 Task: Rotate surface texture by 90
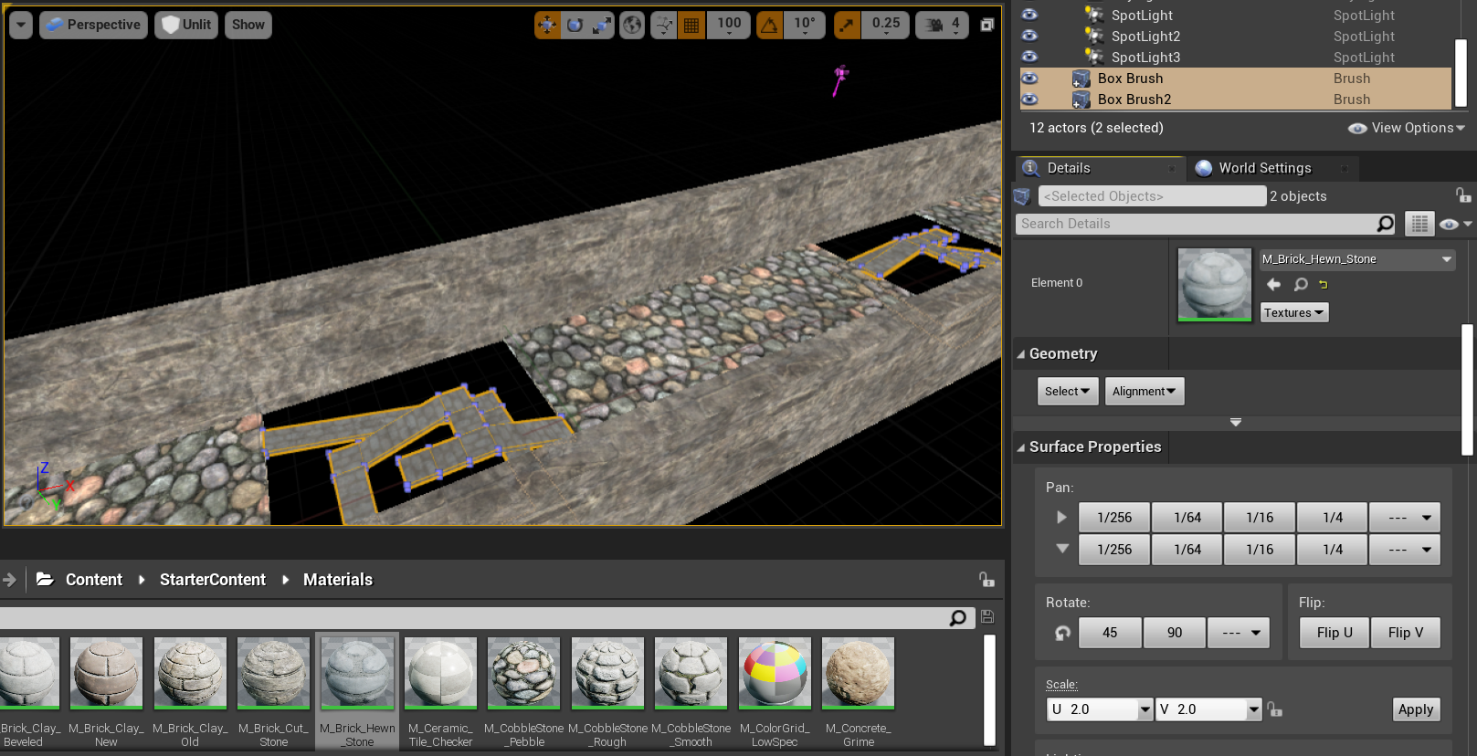point(1175,633)
